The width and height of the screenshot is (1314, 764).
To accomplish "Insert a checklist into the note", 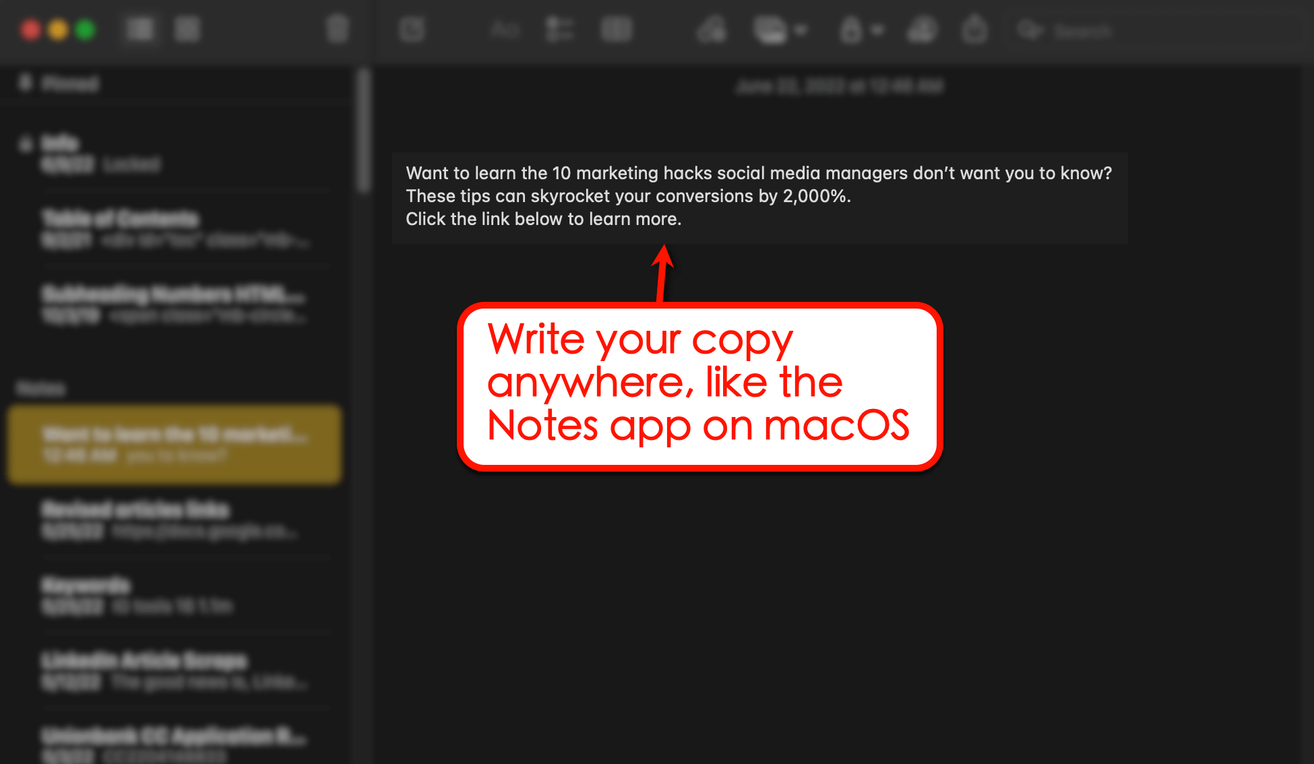I will click(x=559, y=30).
